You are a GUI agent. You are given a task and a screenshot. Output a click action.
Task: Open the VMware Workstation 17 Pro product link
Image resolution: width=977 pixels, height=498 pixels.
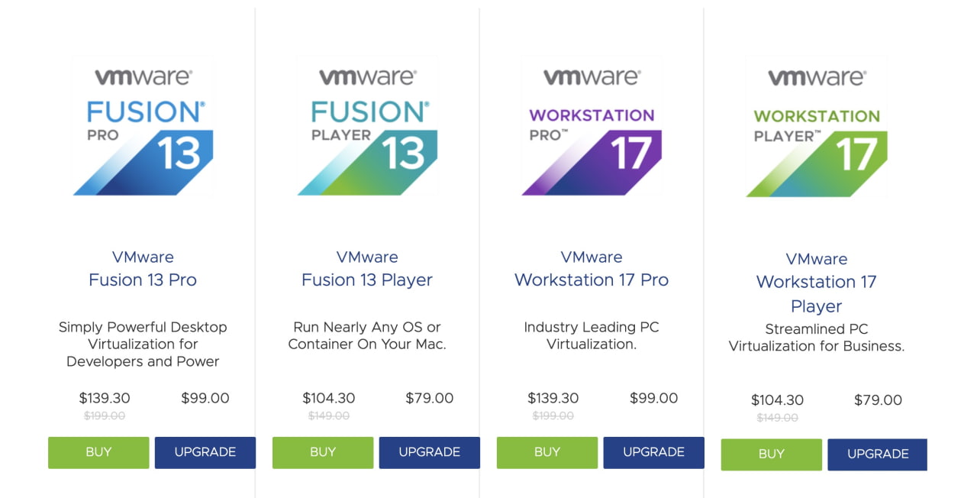[592, 268]
